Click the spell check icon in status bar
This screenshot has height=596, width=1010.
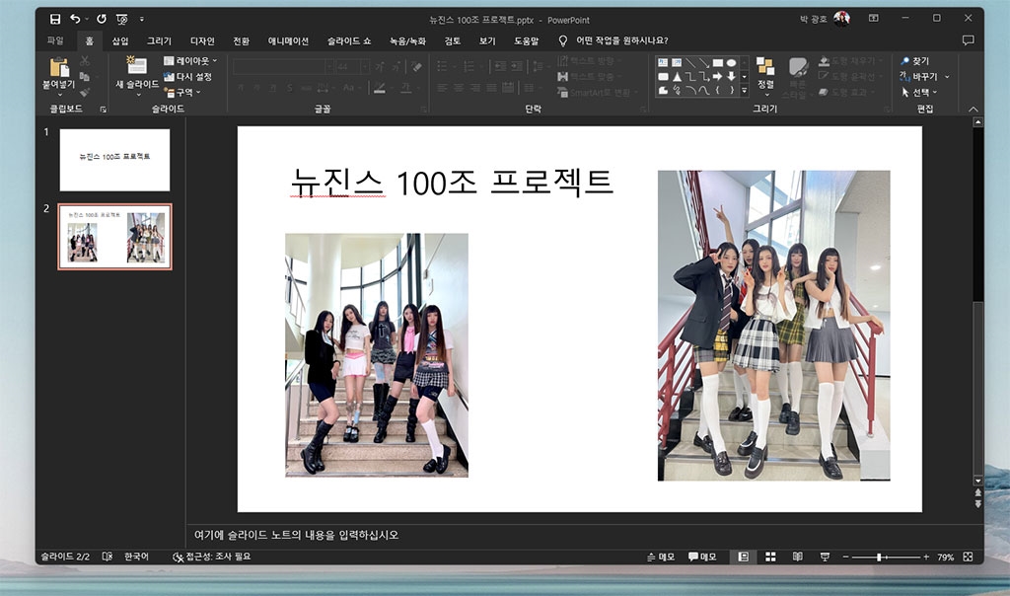pos(107,557)
